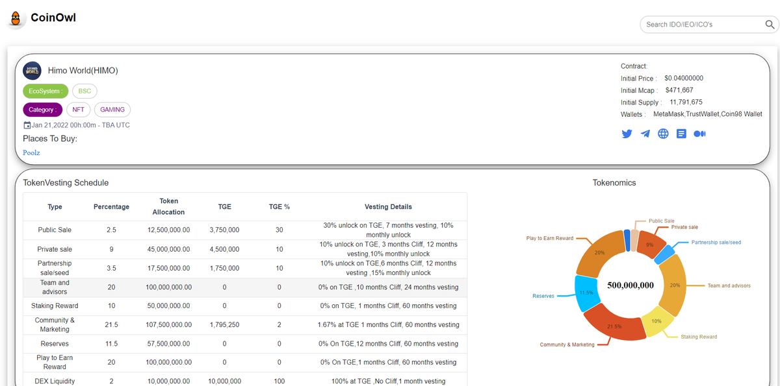Select the Play to Earn Reward row label

coord(55,362)
